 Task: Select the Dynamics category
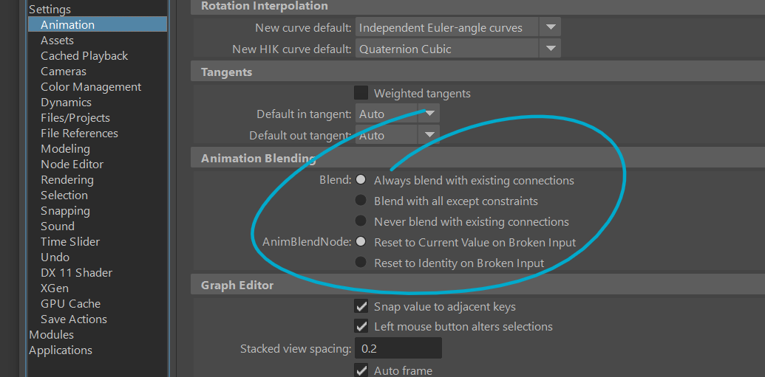click(66, 103)
